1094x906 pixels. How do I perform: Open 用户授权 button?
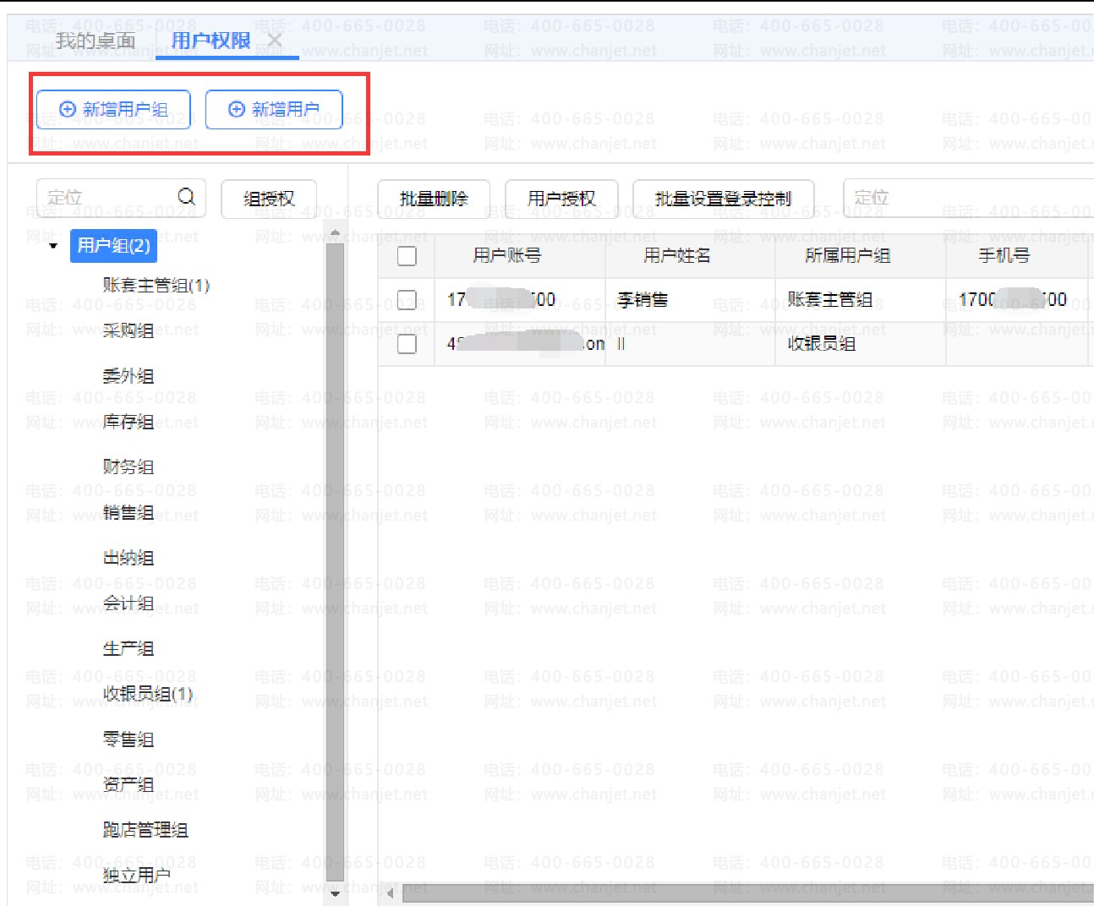[561, 199]
